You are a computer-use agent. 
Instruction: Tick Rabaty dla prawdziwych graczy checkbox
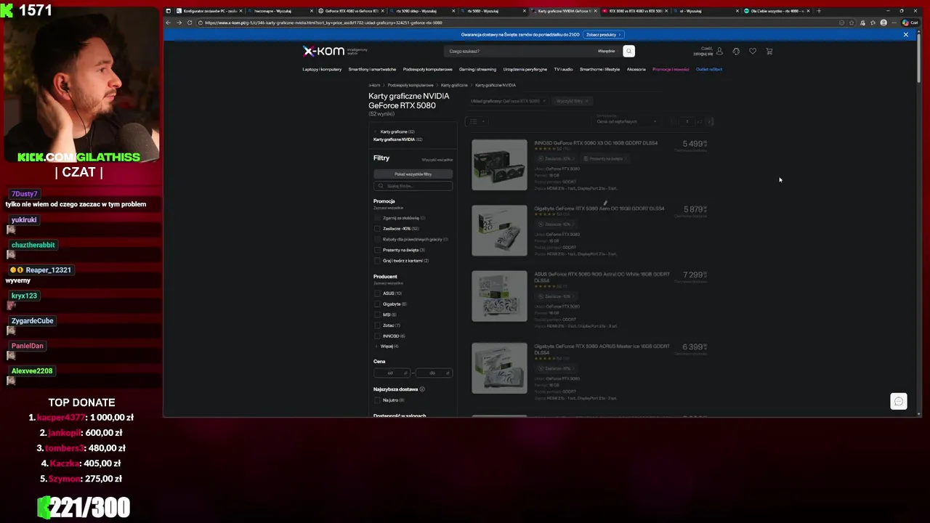(x=377, y=239)
